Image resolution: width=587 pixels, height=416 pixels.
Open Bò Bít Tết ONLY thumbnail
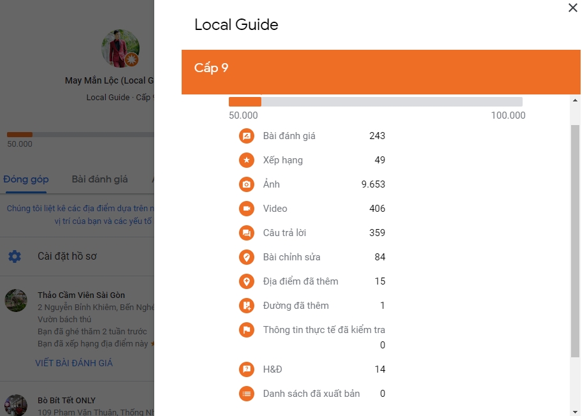pyautogui.click(x=16, y=405)
